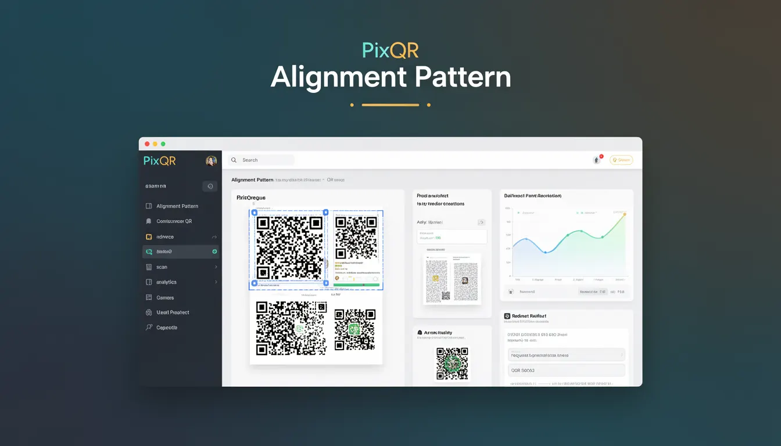Toggle the green dot in the highlighted sidebar row

(214, 251)
